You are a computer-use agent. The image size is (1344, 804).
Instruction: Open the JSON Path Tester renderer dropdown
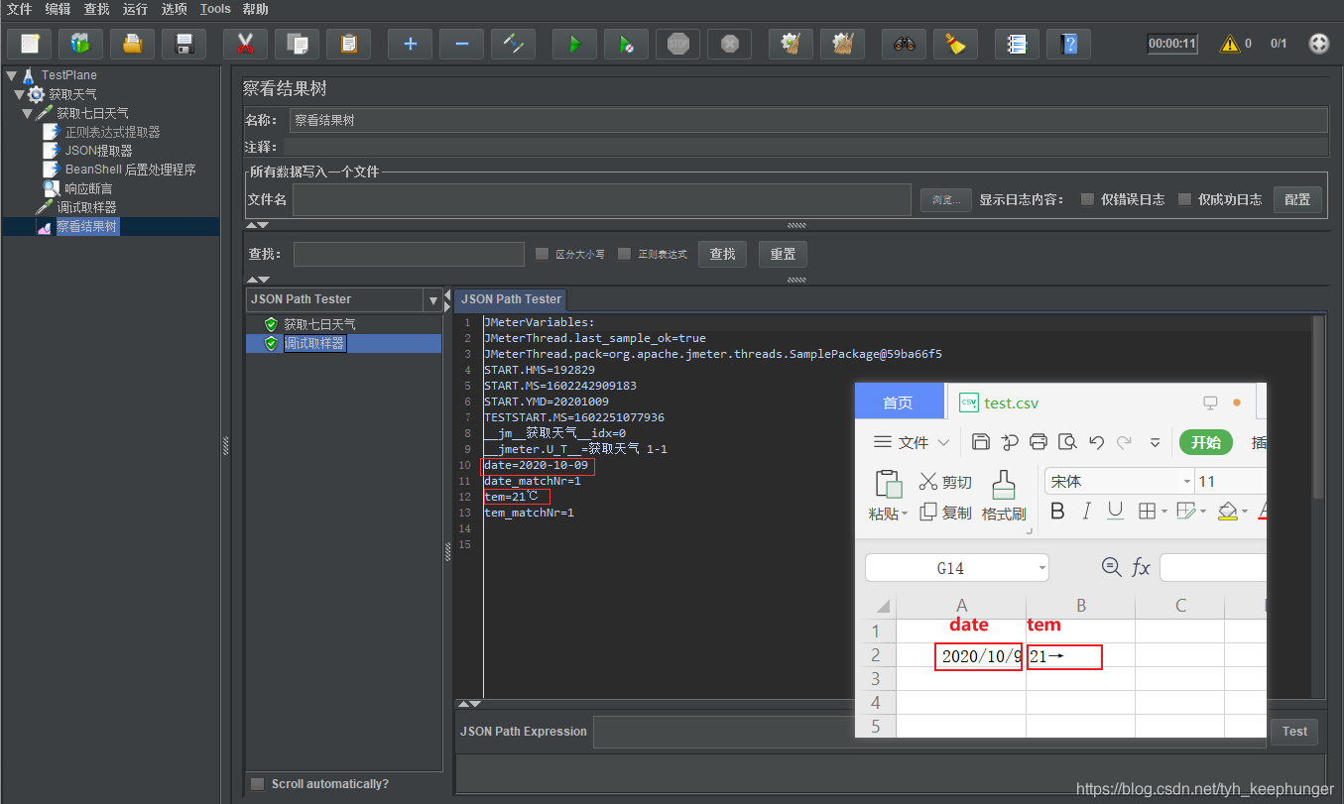tap(432, 299)
